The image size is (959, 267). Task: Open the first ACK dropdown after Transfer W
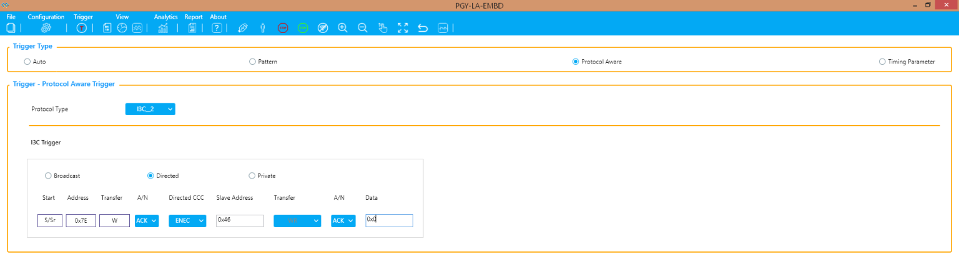pos(147,221)
